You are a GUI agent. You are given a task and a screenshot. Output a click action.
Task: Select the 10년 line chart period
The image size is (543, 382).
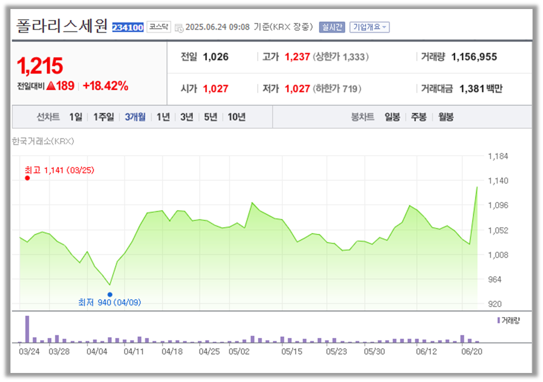[237, 117]
